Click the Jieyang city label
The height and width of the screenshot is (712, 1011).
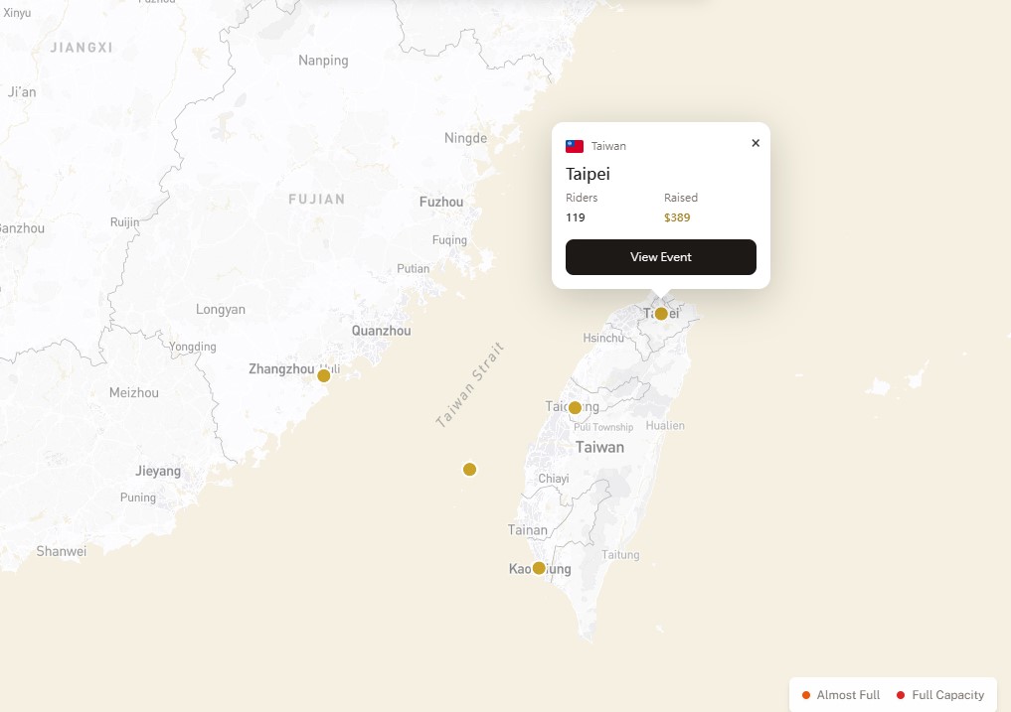(x=158, y=471)
